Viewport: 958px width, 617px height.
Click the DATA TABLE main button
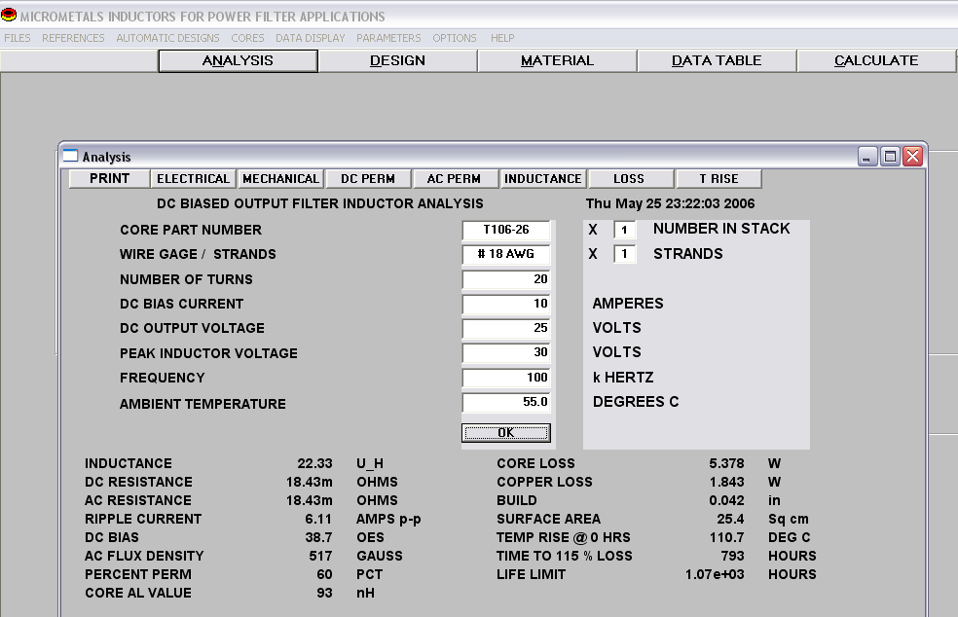click(717, 60)
